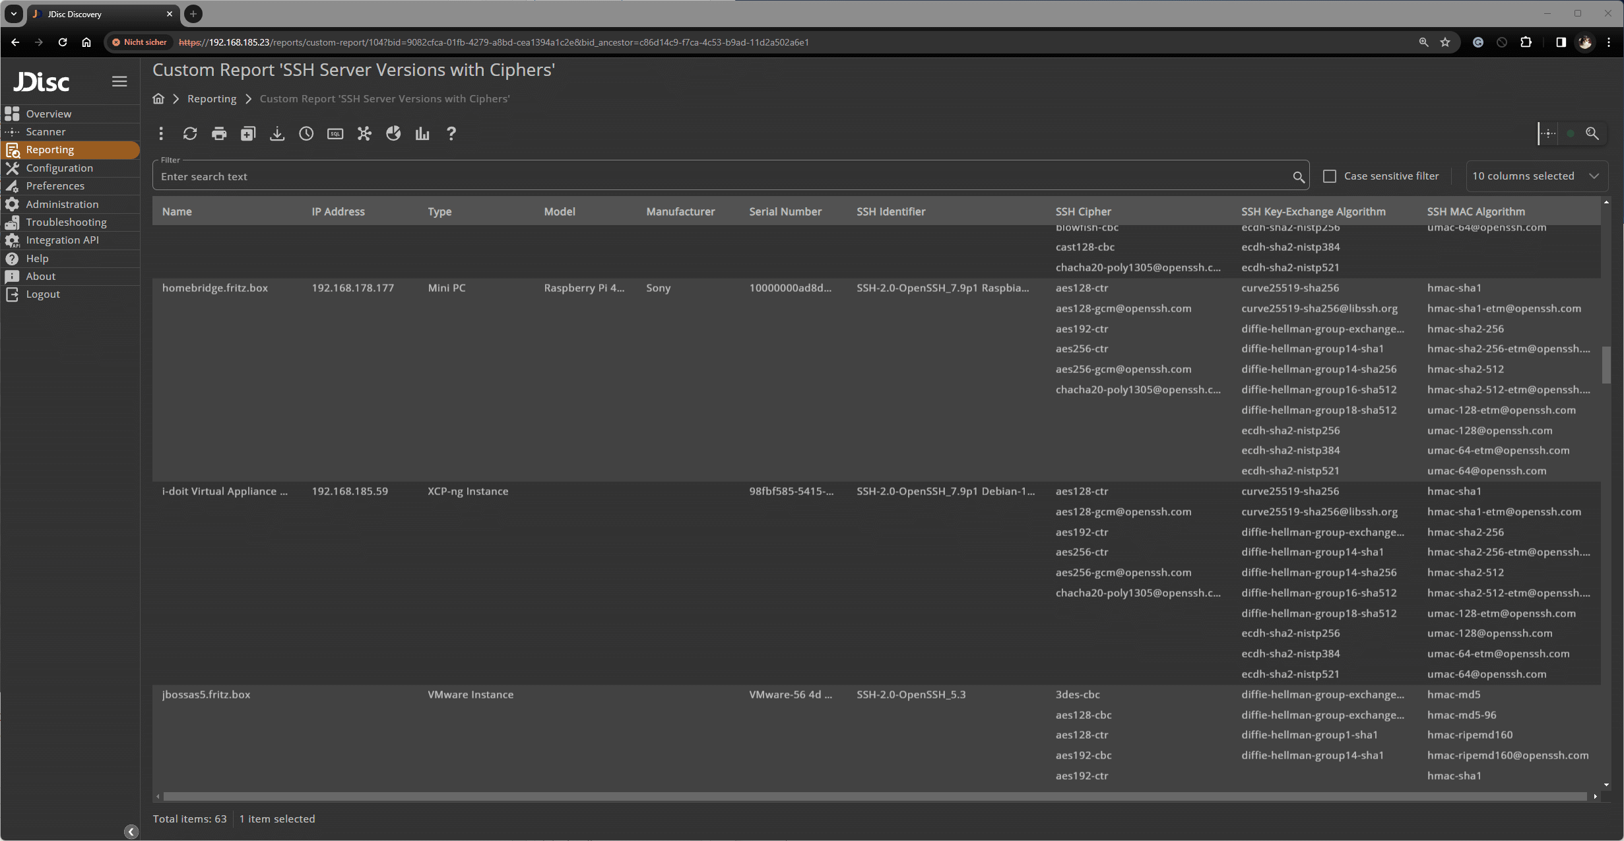This screenshot has width=1624, height=841.
Task: Open the bar chart view
Action: (422, 133)
